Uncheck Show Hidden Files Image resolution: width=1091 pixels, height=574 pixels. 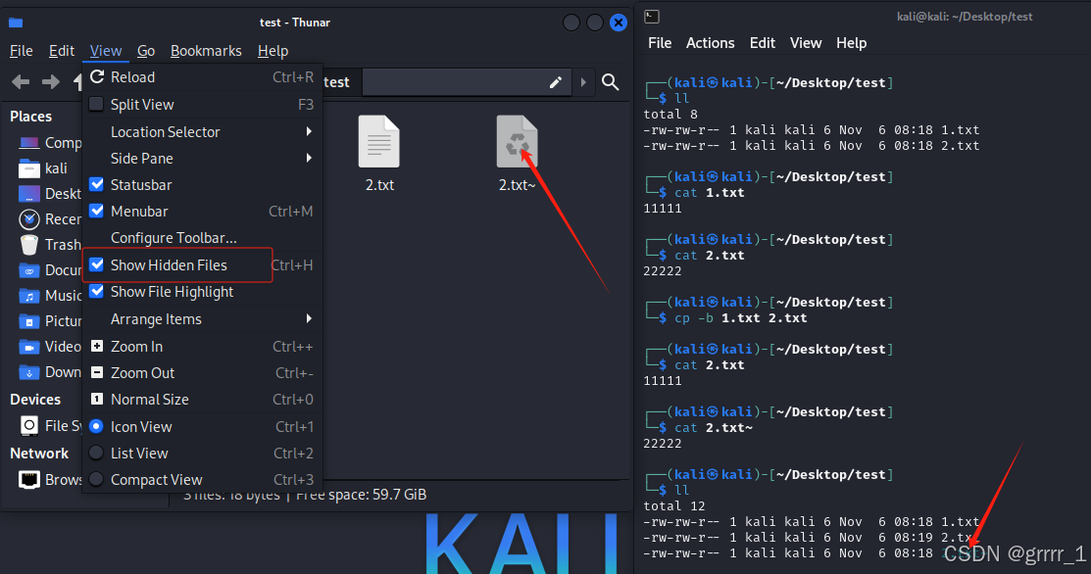(97, 264)
